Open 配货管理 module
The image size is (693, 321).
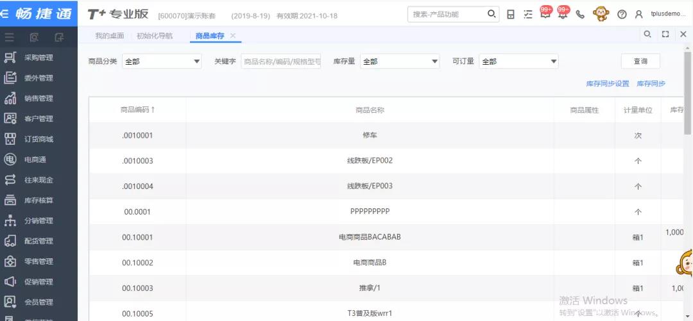[x=38, y=241]
